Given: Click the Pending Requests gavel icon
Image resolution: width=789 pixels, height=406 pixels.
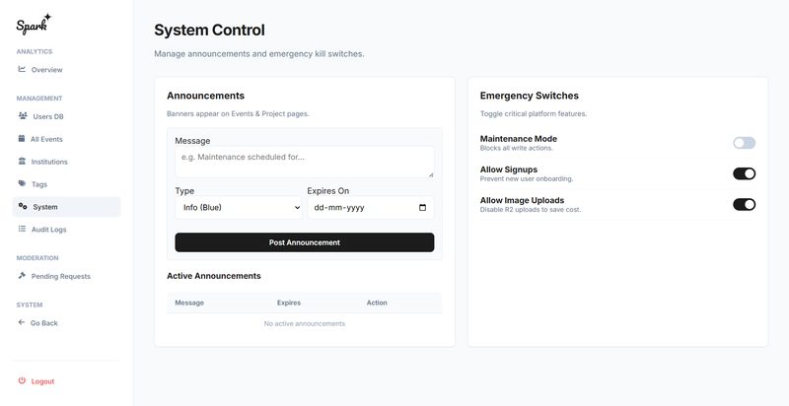Looking at the screenshot, I should pos(22,276).
